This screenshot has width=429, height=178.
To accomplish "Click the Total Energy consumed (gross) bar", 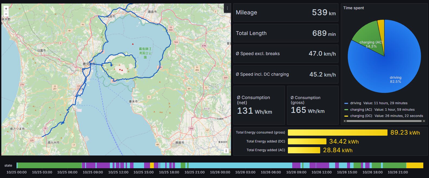I will [337, 132].
